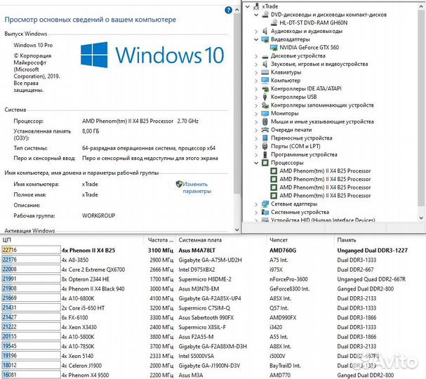This screenshot has width=426, height=379.
Task: Click the Порты (COM и LPT) icon
Action: pos(265,146)
